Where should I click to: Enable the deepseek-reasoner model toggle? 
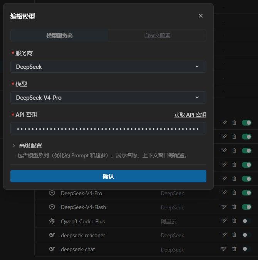coord(246,235)
